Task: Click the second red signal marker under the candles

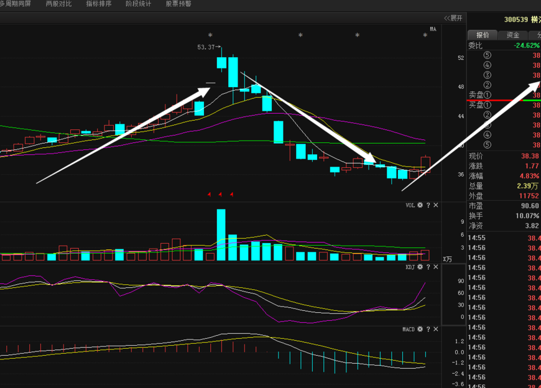Action: pos(220,195)
